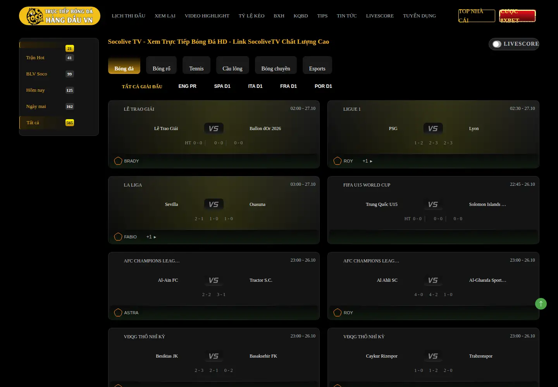This screenshot has width=558, height=387.
Task: Click ROY avatar in Al Ahli SC card
Action: [x=338, y=313]
